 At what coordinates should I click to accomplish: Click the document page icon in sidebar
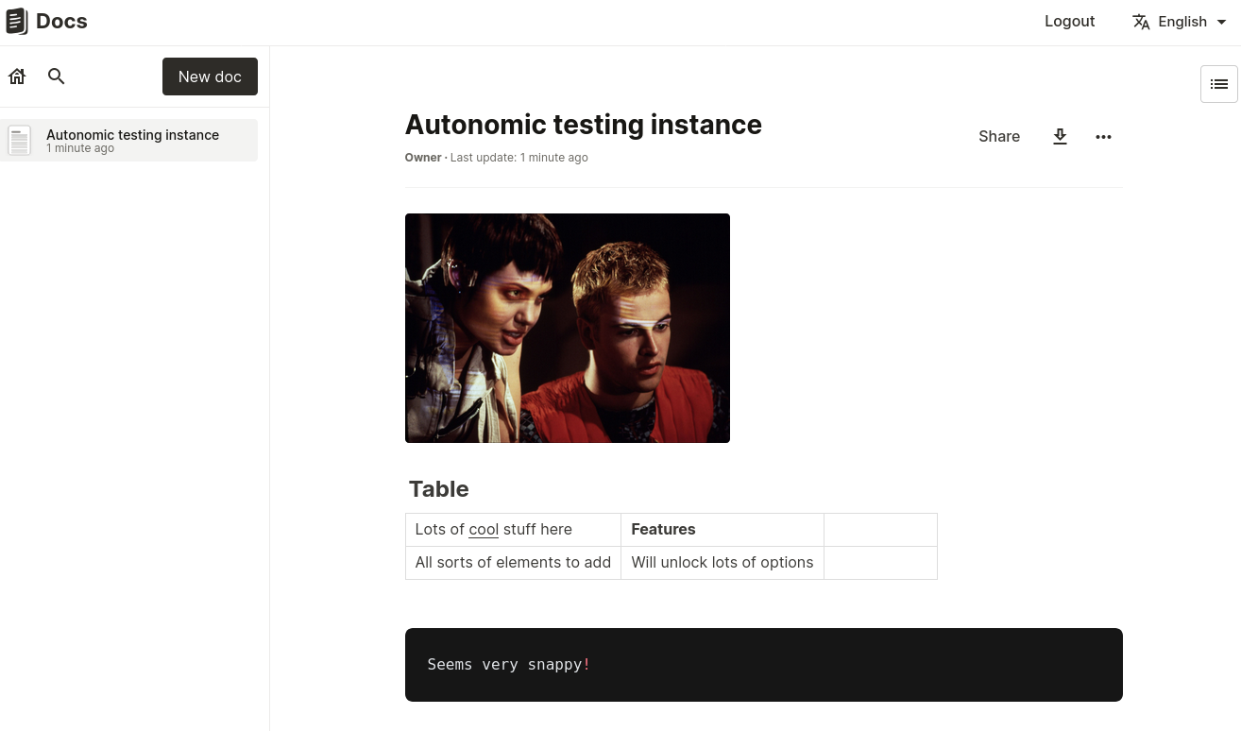20,141
